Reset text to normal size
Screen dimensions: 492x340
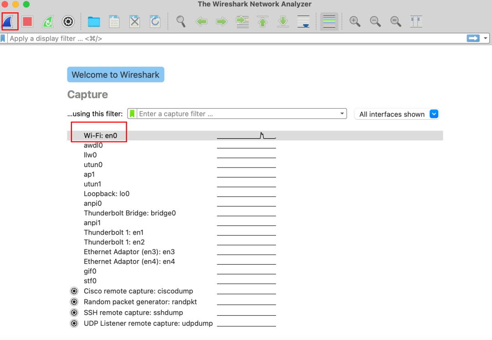[396, 22]
